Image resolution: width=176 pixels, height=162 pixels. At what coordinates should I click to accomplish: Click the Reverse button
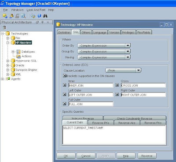tap(147, 156)
